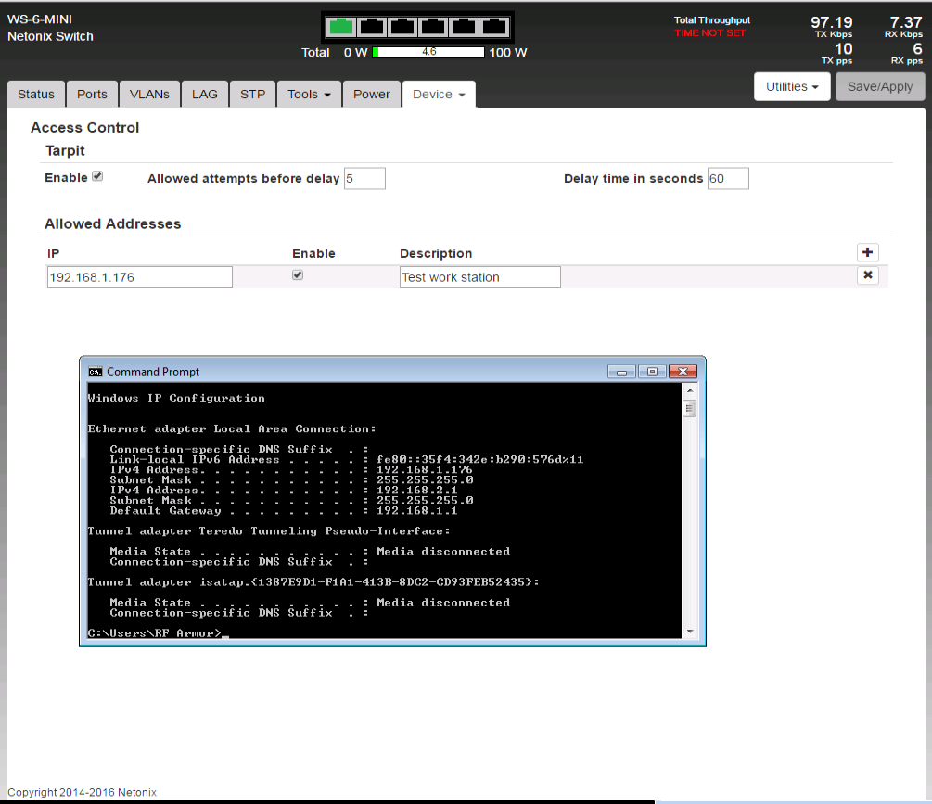Screen dimensions: 932x804
Task: Open the Power tab
Action: click(371, 95)
